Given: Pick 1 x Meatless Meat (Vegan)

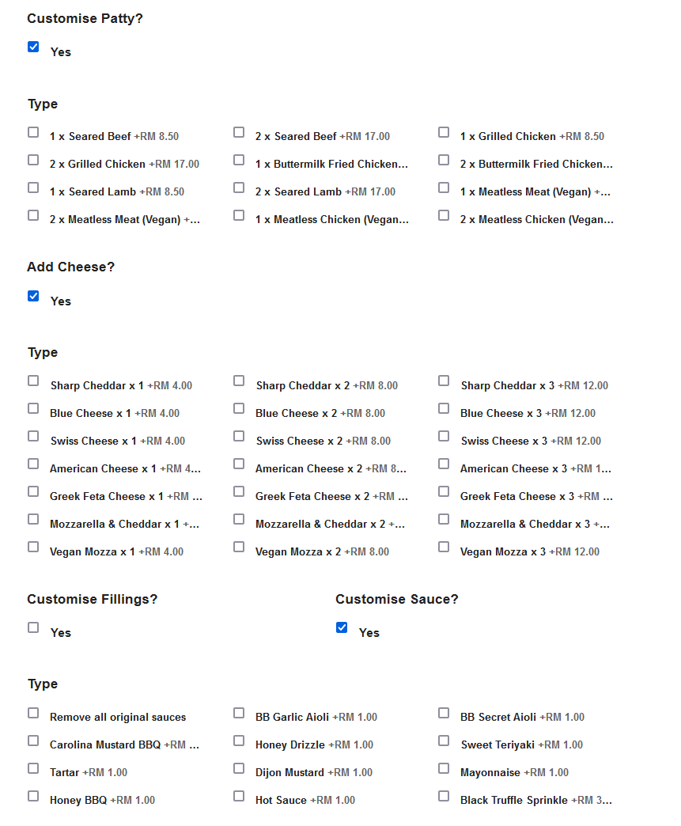Looking at the screenshot, I should tap(444, 187).
